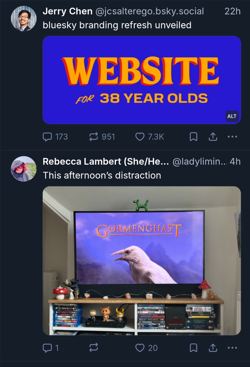Bookmark Jerry Chen's post

click(193, 137)
